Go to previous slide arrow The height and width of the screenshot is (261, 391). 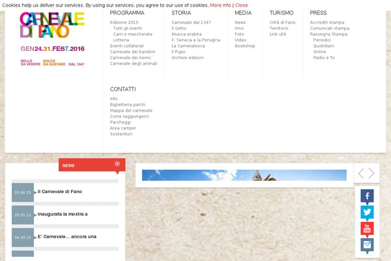click(x=361, y=173)
